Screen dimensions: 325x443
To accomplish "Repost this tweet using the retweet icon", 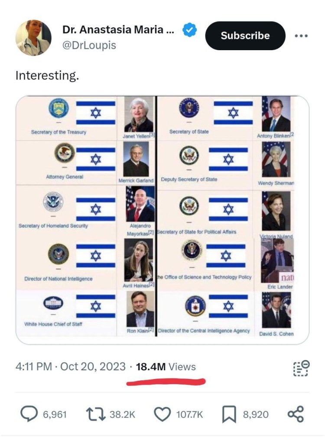I will 95,414.
